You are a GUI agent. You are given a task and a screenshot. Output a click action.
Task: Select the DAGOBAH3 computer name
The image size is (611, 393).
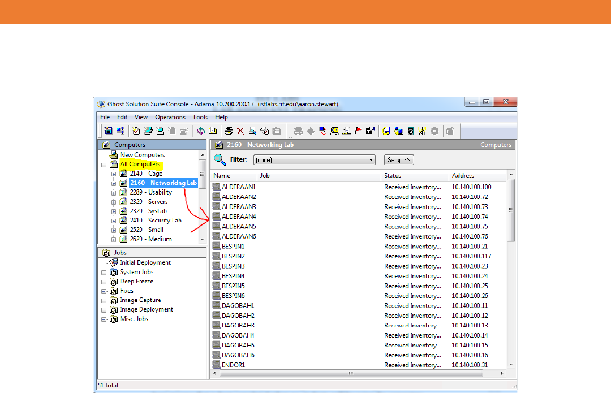[238, 325]
